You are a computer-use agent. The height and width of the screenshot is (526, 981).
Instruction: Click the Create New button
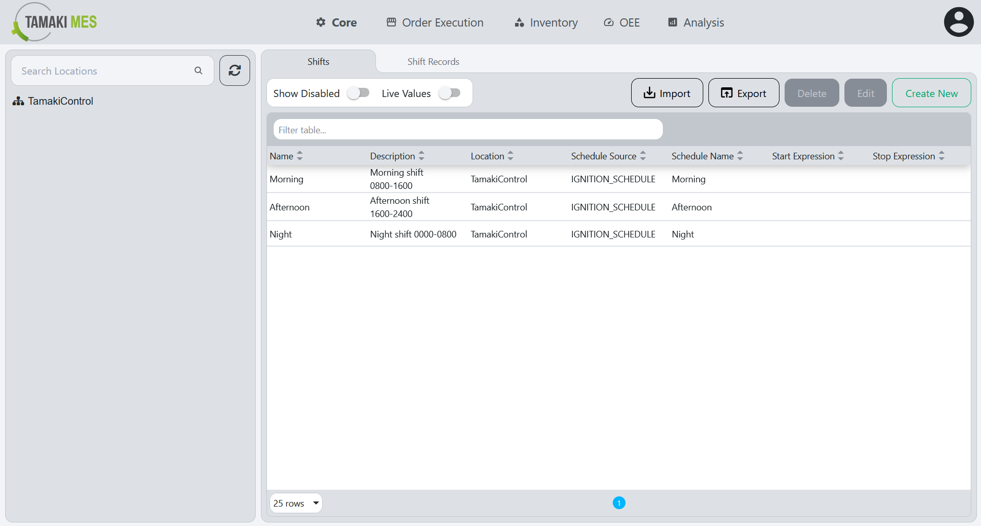click(x=931, y=93)
